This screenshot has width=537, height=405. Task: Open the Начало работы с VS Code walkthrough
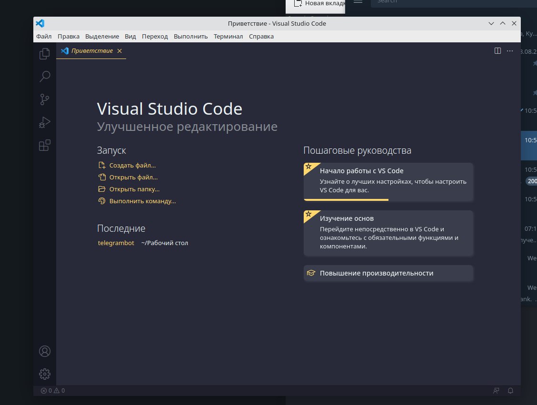tap(388, 182)
